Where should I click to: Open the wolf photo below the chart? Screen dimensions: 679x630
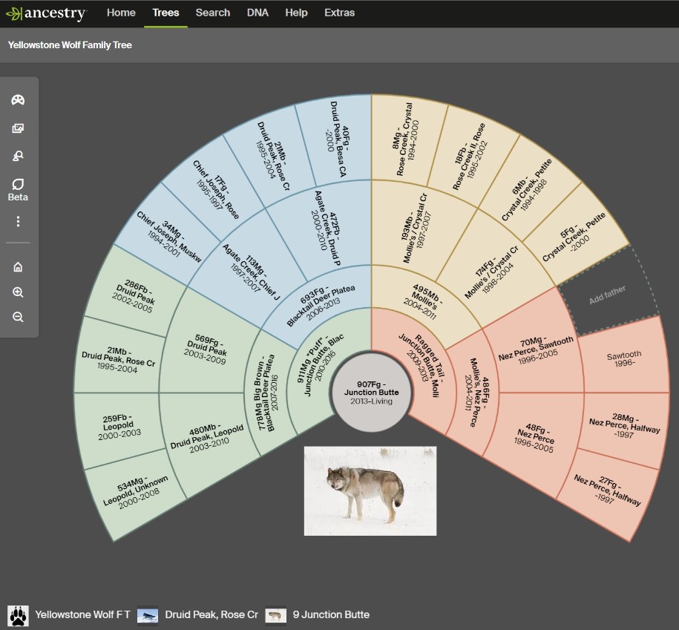coord(370,491)
